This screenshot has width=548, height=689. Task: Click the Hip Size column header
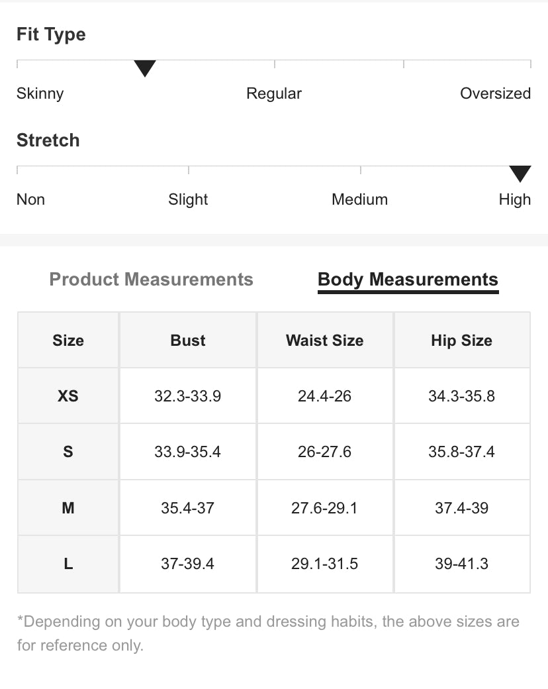461,341
